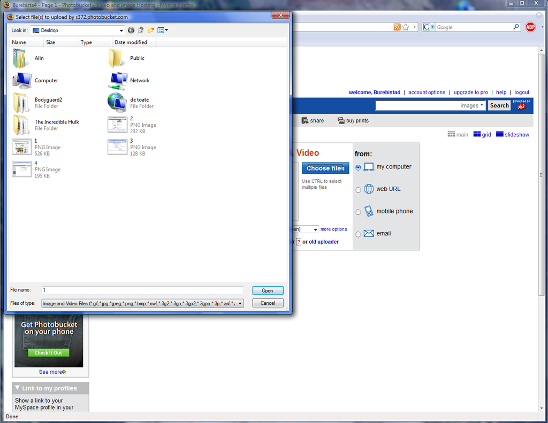The height and width of the screenshot is (423, 548).
Task: Click the 'logout' link
Action: [x=522, y=92]
